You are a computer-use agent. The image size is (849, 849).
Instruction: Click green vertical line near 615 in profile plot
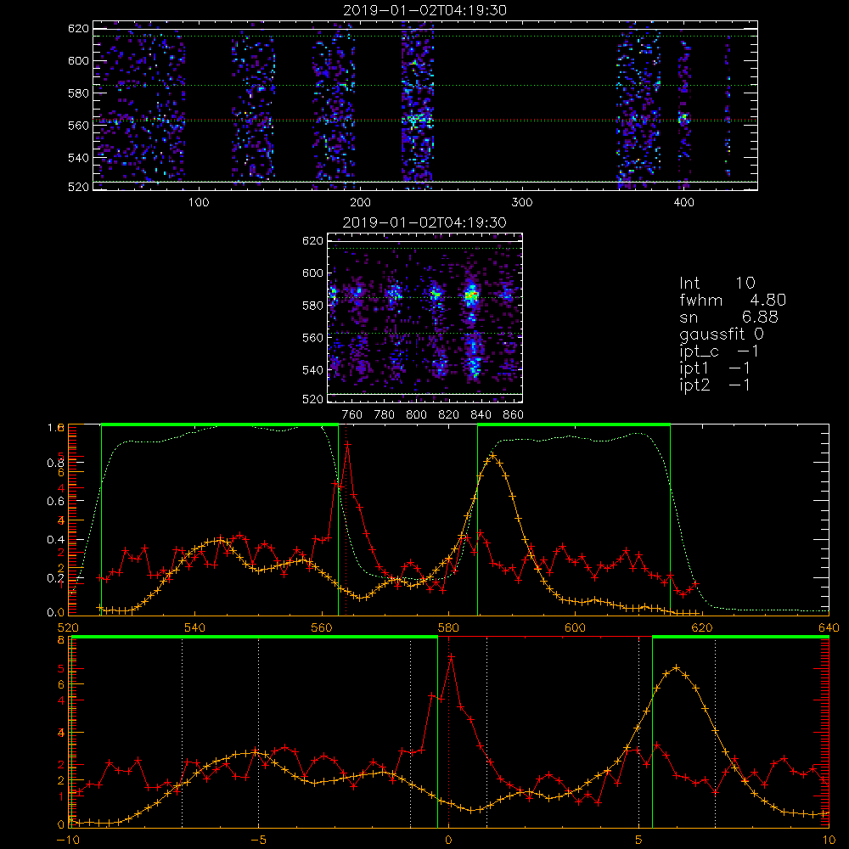[x=671, y=520]
